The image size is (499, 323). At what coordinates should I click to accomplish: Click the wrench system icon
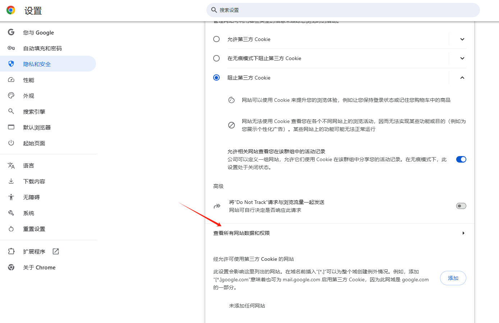(11, 213)
